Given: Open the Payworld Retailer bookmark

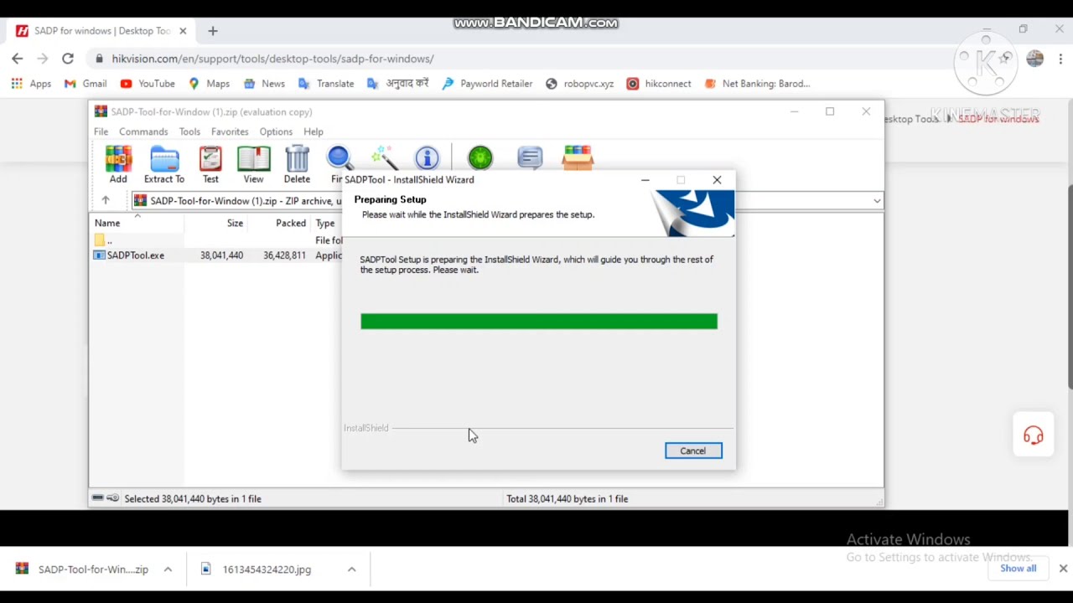Looking at the screenshot, I should (487, 84).
